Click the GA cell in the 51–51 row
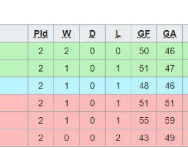188x148 pixels. [x=170, y=103]
